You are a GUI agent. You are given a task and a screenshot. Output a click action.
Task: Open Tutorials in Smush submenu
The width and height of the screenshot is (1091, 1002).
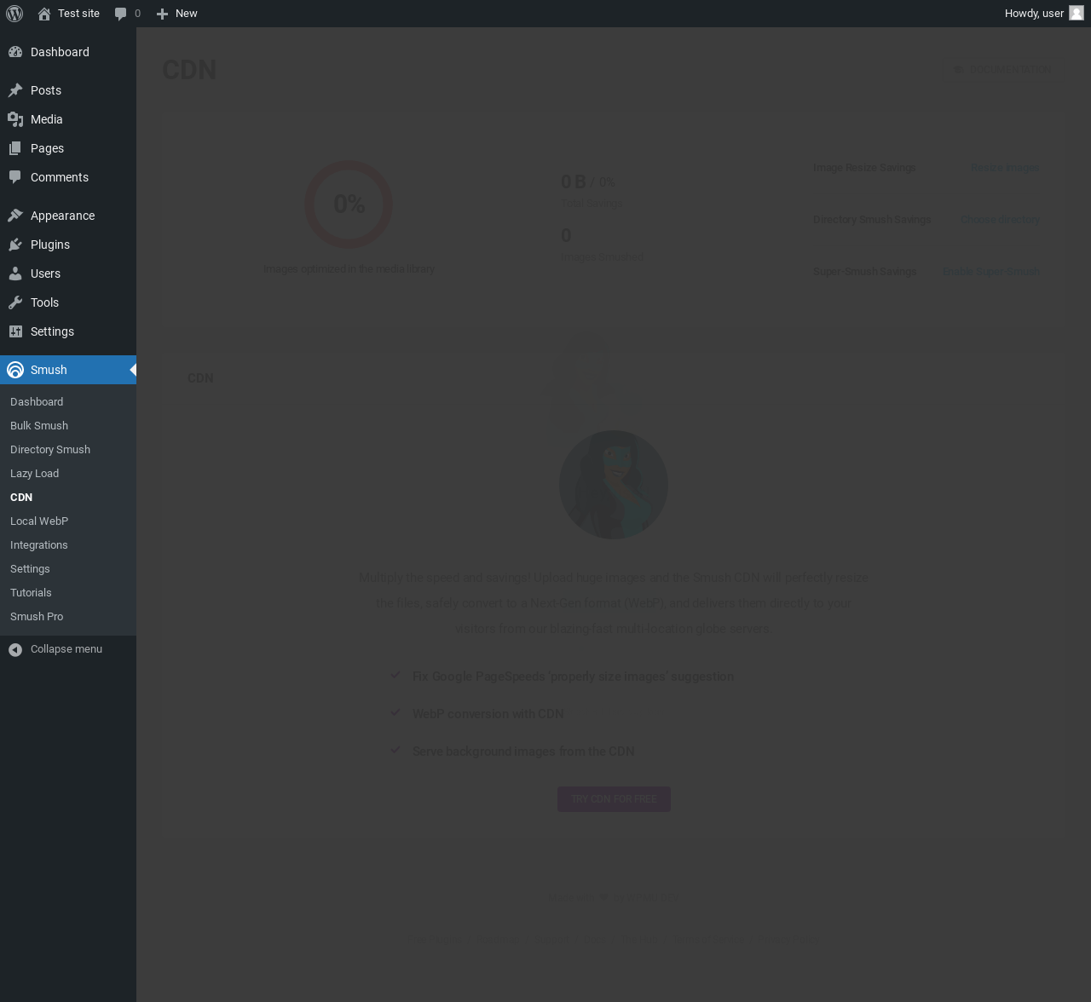coord(31,593)
